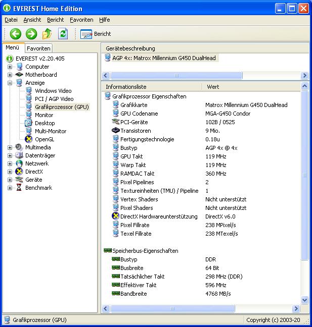Click the OpenGL X-shaped icon
The width and height of the screenshot is (312, 327).
click(29, 139)
